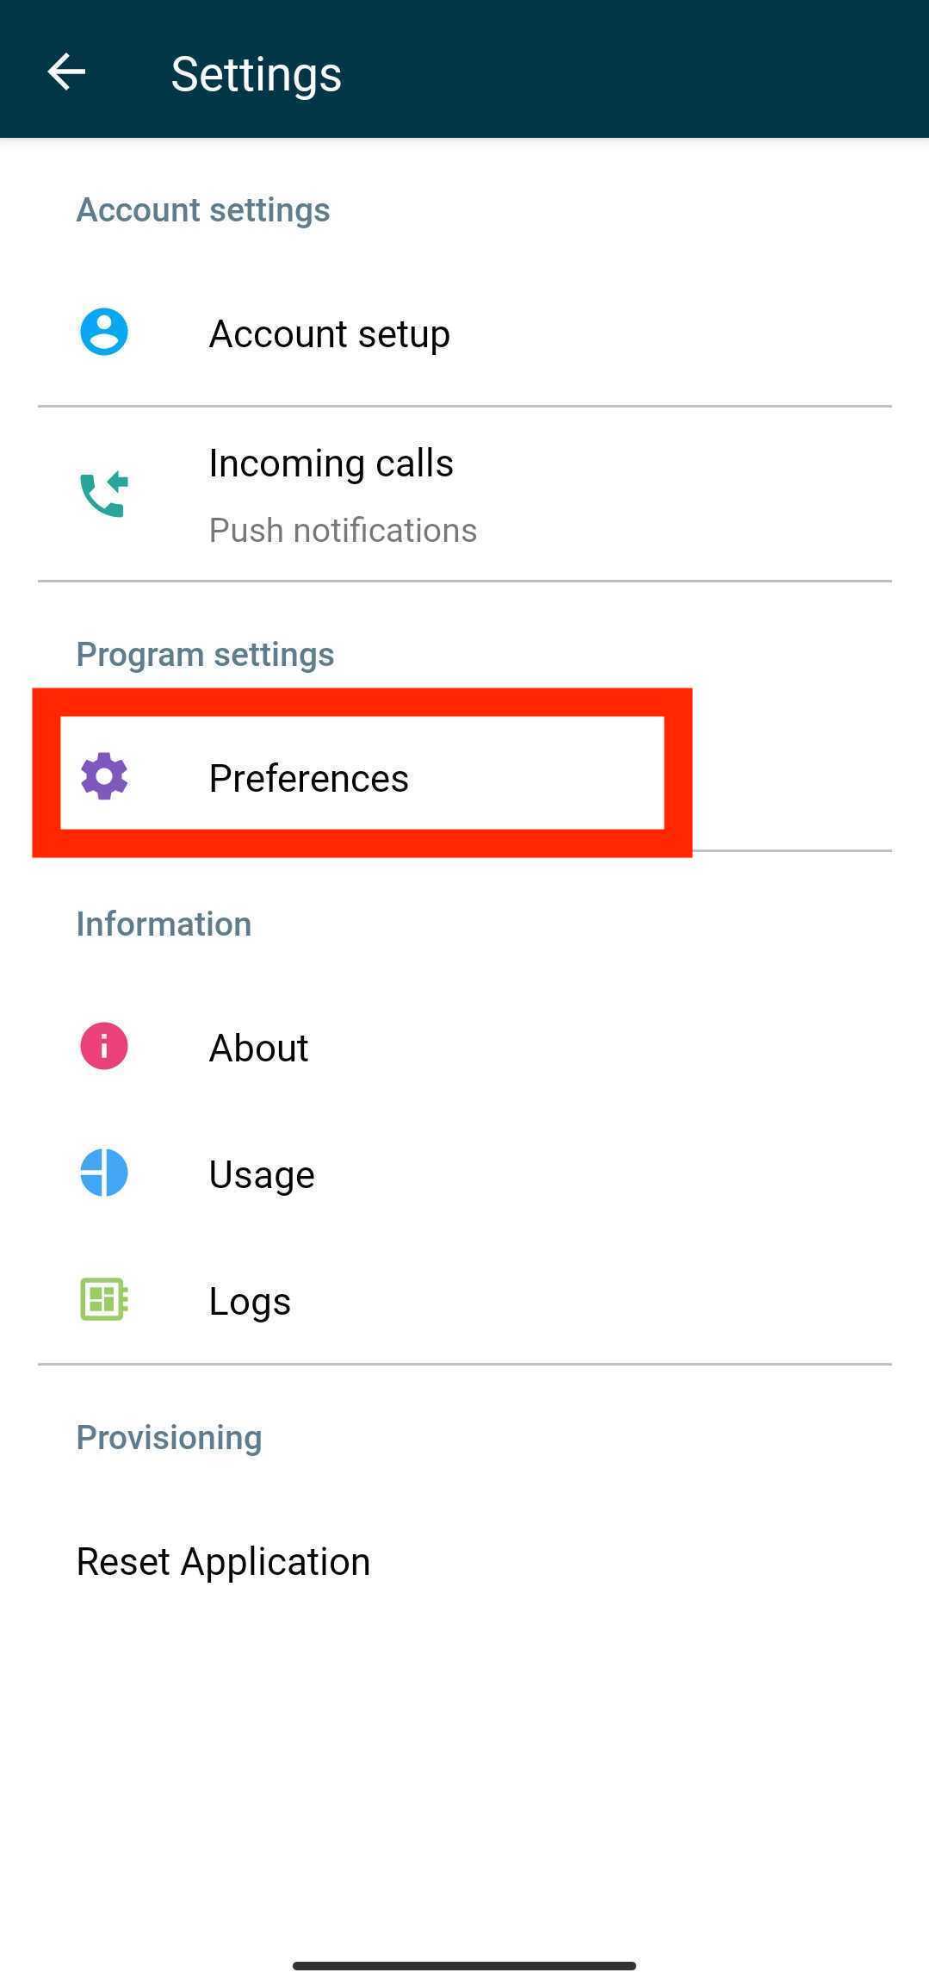Screen dimensions: 929x1985
Task: Select the blue Usage pie chart icon
Action: pyautogui.click(x=102, y=1172)
